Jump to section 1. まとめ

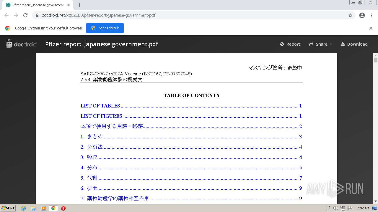pyautogui.click(x=191, y=137)
